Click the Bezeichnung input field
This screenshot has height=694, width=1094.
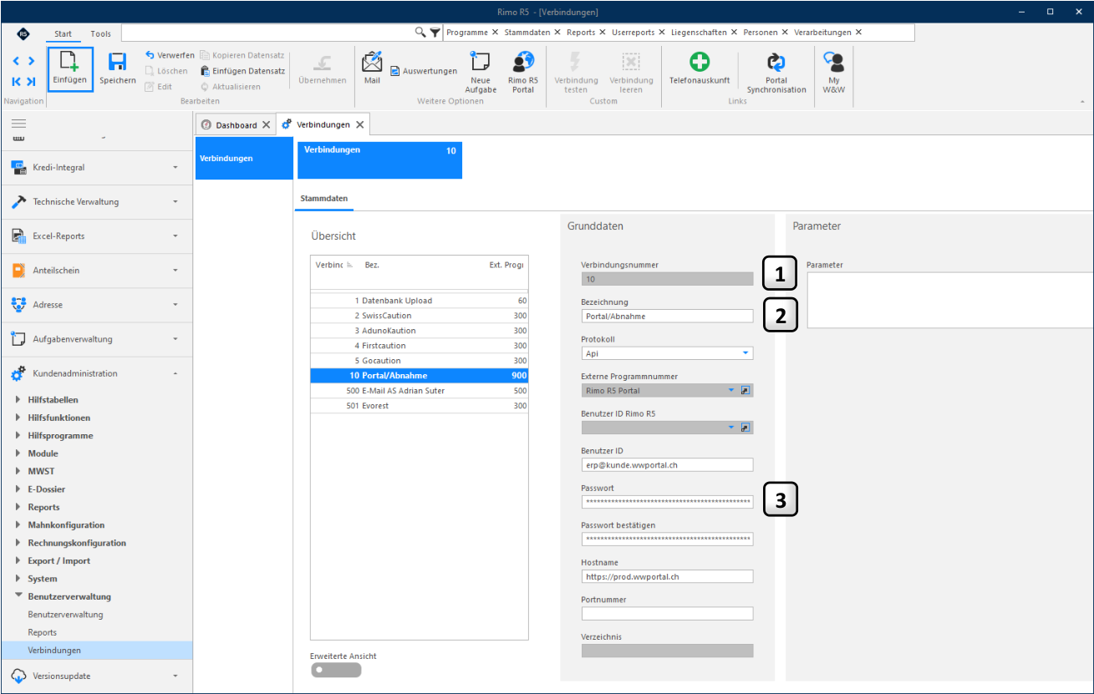pyautogui.click(x=668, y=317)
